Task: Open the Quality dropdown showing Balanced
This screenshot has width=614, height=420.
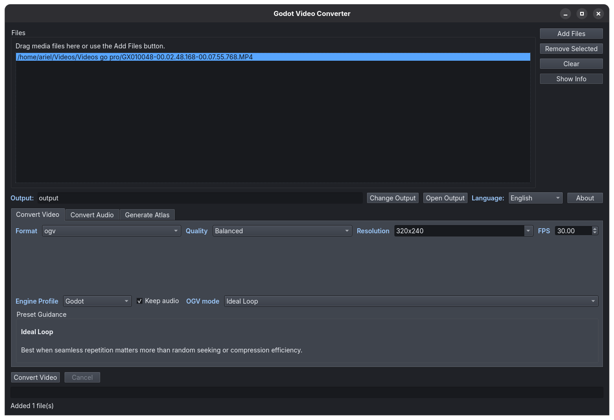Action: 282,231
